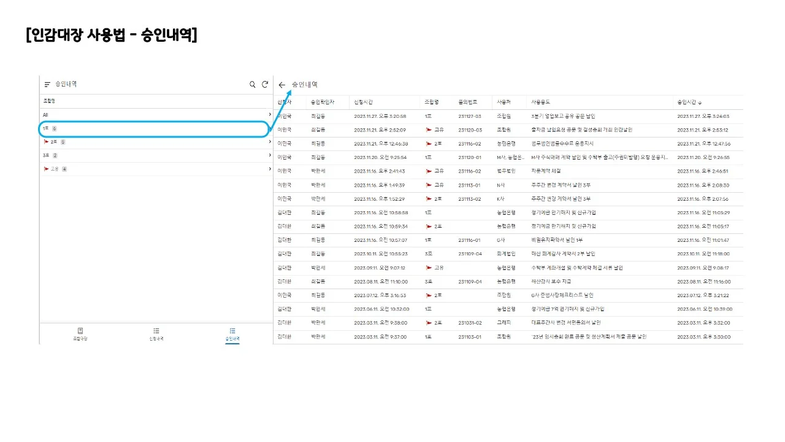
Task: Open the sort/filter menu icon beside 승인내역
Action: tap(47, 85)
